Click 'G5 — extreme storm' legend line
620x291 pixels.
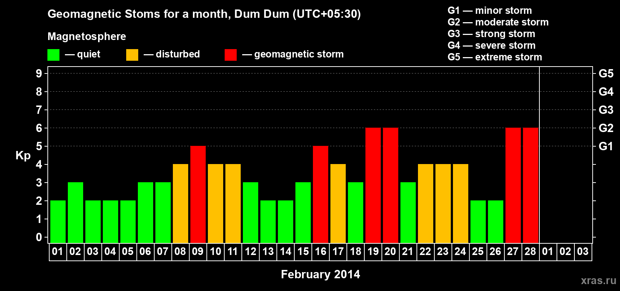point(495,57)
